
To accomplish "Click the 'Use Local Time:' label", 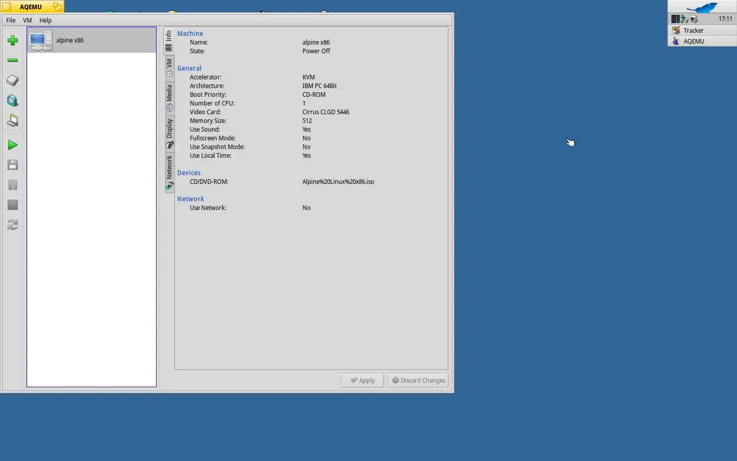I will pyautogui.click(x=210, y=156).
